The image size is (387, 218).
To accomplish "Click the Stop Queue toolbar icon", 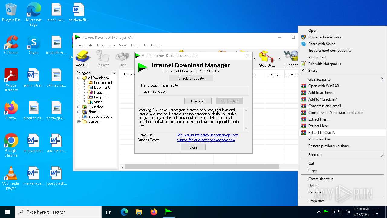I will [x=267, y=59].
